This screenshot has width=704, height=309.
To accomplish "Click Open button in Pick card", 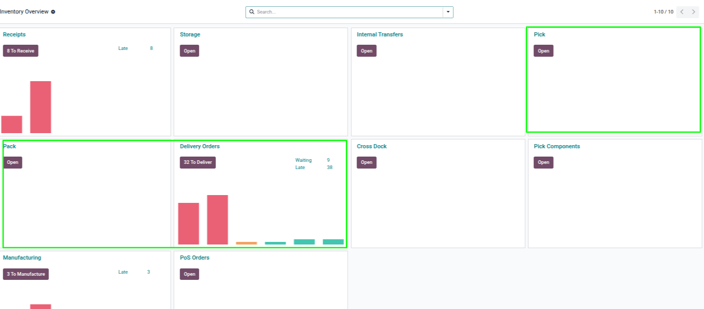I will [x=544, y=51].
